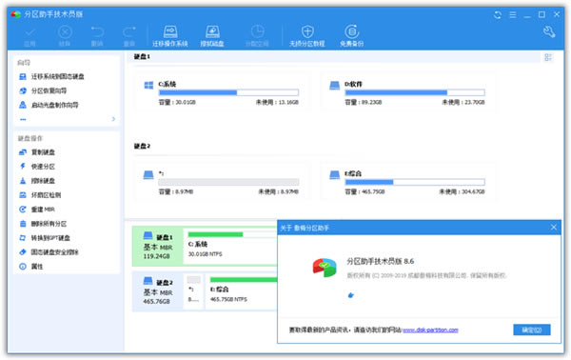Click the 硬盘1 section header label
Image resolution: width=571 pixels, height=360 pixels.
[x=142, y=56]
